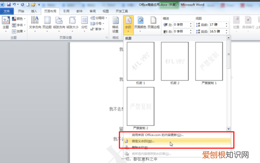
Task: Switch to the 视图 (View) tab
Action: [106, 11]
